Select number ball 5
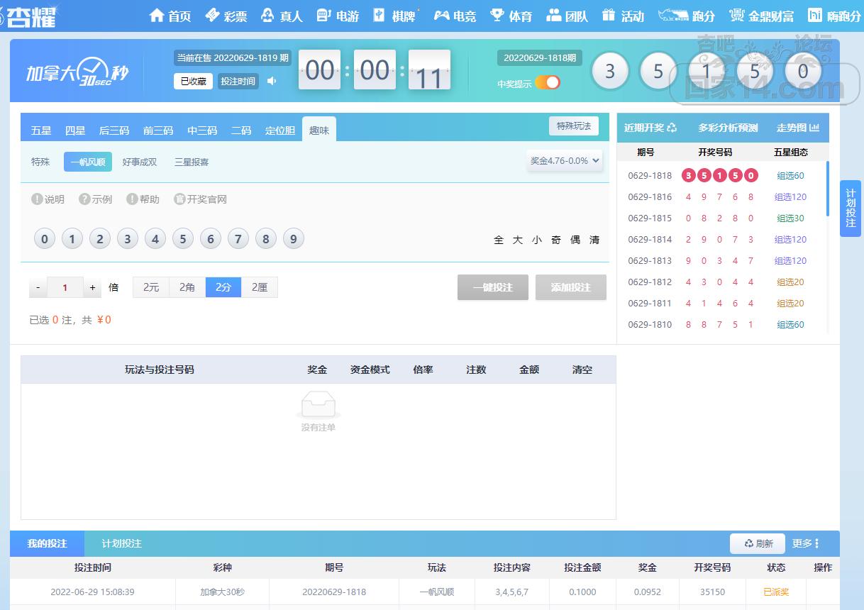864x610 pixels. tap(183, 239)
